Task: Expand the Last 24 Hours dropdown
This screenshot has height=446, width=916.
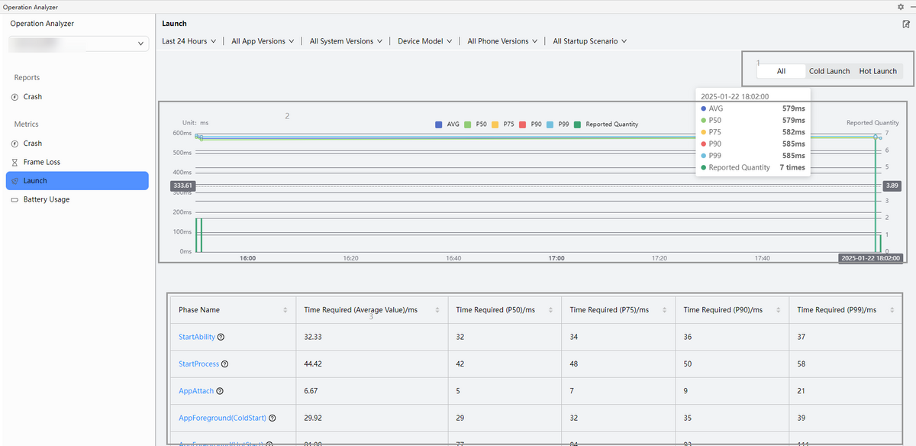Action: click(x=189, y=41)
